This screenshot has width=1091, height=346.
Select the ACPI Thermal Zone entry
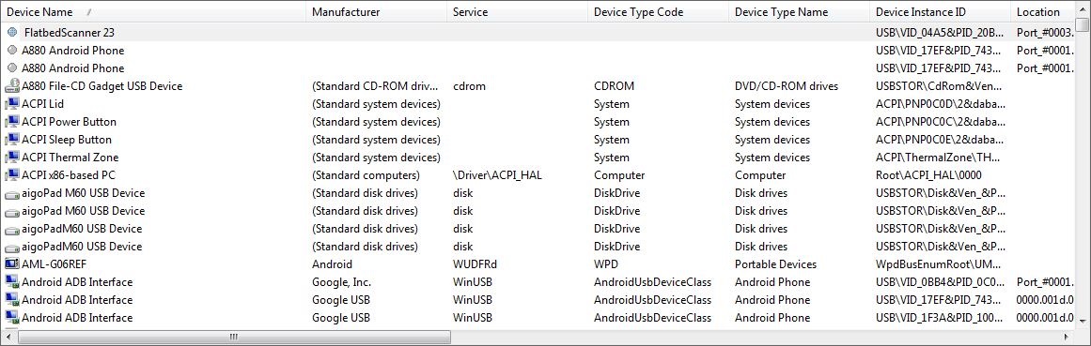click(70, 158)
